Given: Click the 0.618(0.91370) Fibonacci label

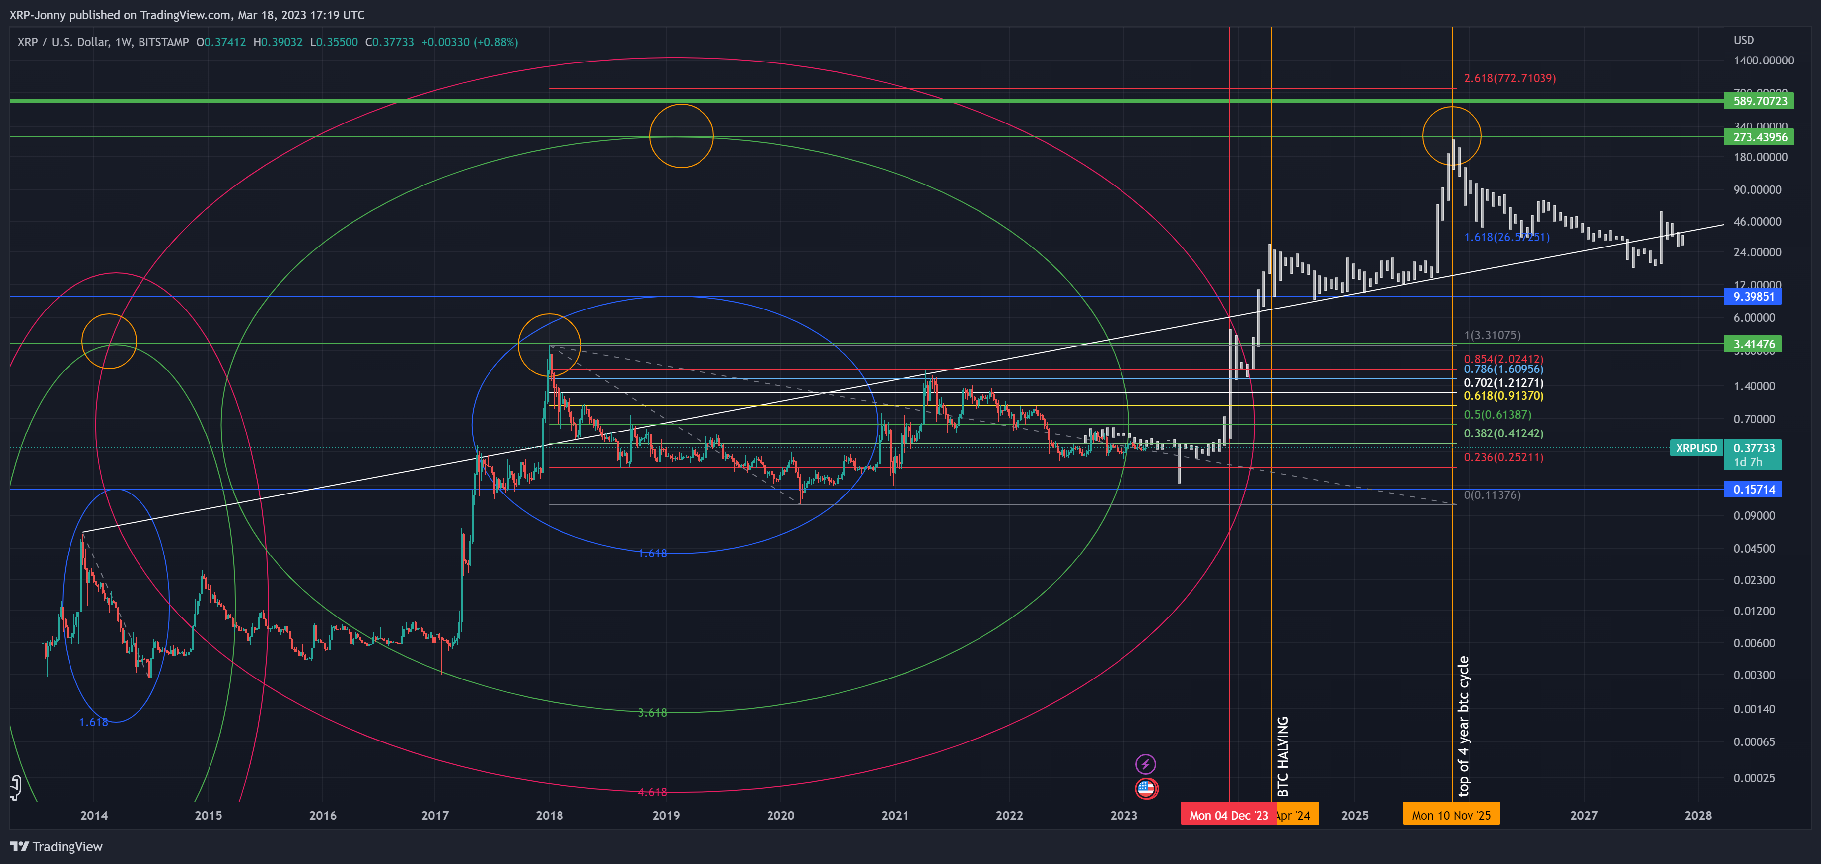Looking at the screenshot, I should point(1504,396).
